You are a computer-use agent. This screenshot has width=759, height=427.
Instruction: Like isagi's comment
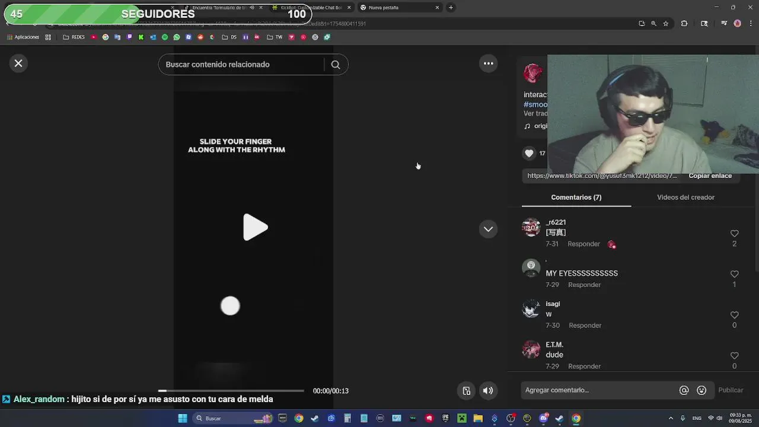click(734, 316)
